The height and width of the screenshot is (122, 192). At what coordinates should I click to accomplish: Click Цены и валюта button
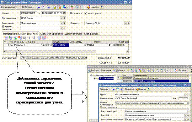[x=9, y=7]
